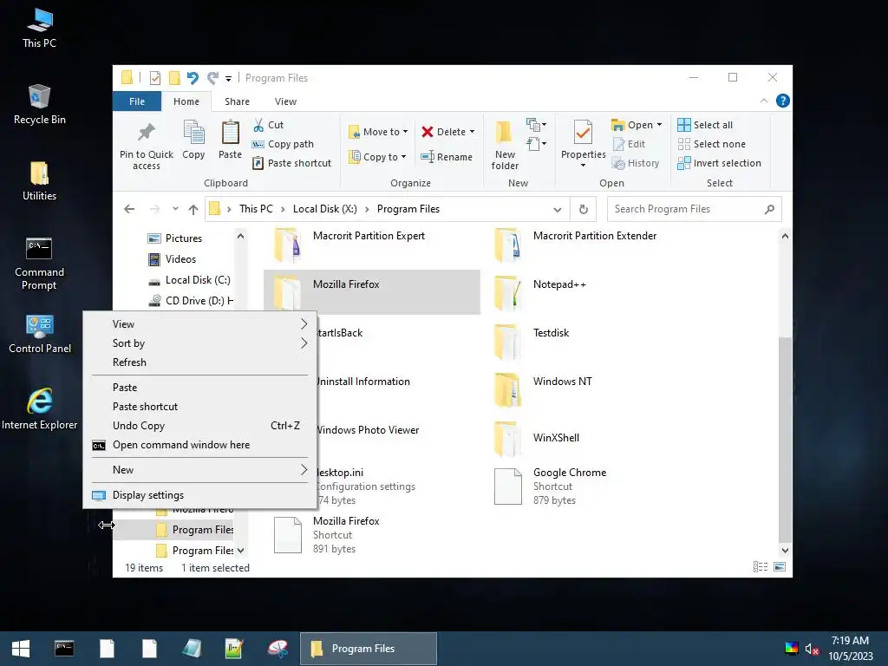Viewport: 888px width, 666px height.
Task: Open the Command Prompt desktop icon
Action: pos(39,264)
